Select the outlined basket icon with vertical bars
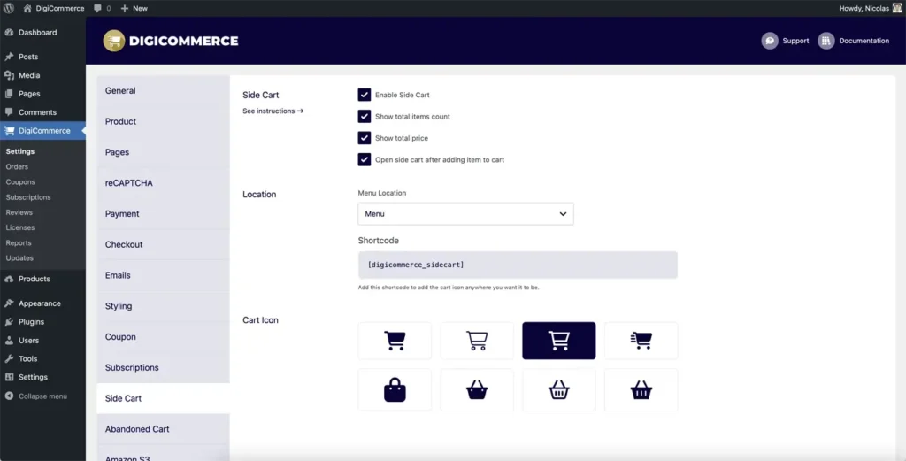This screenshot has width=906, height=461. pos(558,390)
